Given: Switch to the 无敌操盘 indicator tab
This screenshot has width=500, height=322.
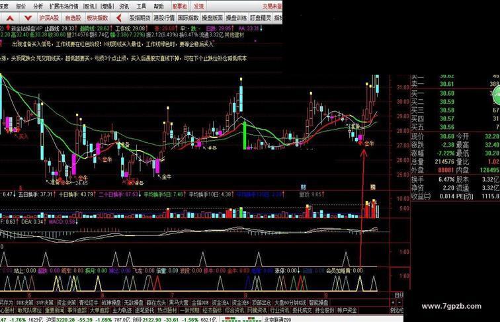Looking at the screenshot, I should click(x=134, y=303).
